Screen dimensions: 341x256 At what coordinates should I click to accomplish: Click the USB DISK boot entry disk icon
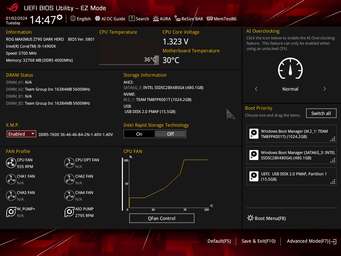click(254, 176)
